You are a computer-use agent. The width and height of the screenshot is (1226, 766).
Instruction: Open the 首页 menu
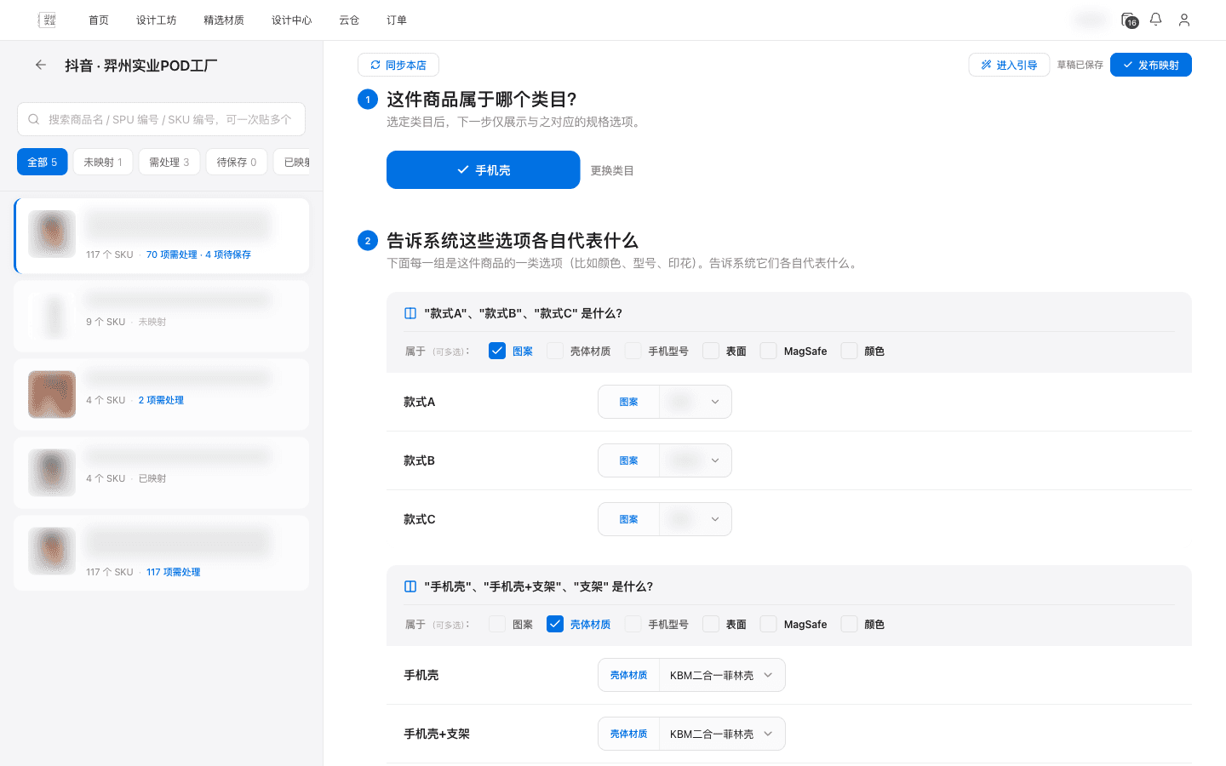coord(99,20)
